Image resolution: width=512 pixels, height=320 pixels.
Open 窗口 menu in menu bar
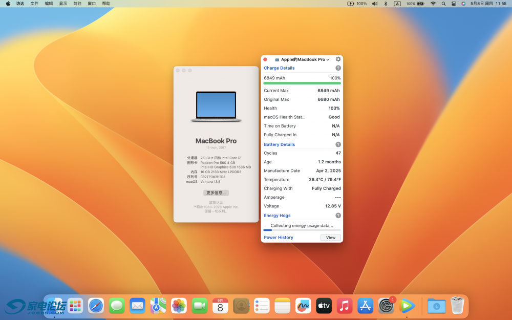pos(92,4)
